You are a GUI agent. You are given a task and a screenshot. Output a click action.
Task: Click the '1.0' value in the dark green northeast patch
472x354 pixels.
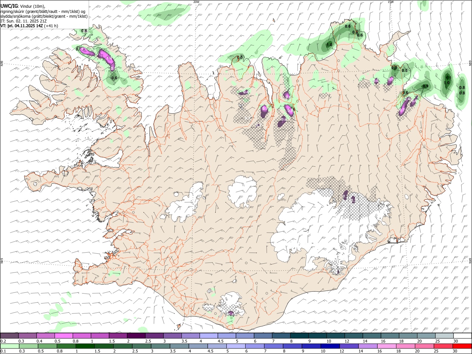329,45
